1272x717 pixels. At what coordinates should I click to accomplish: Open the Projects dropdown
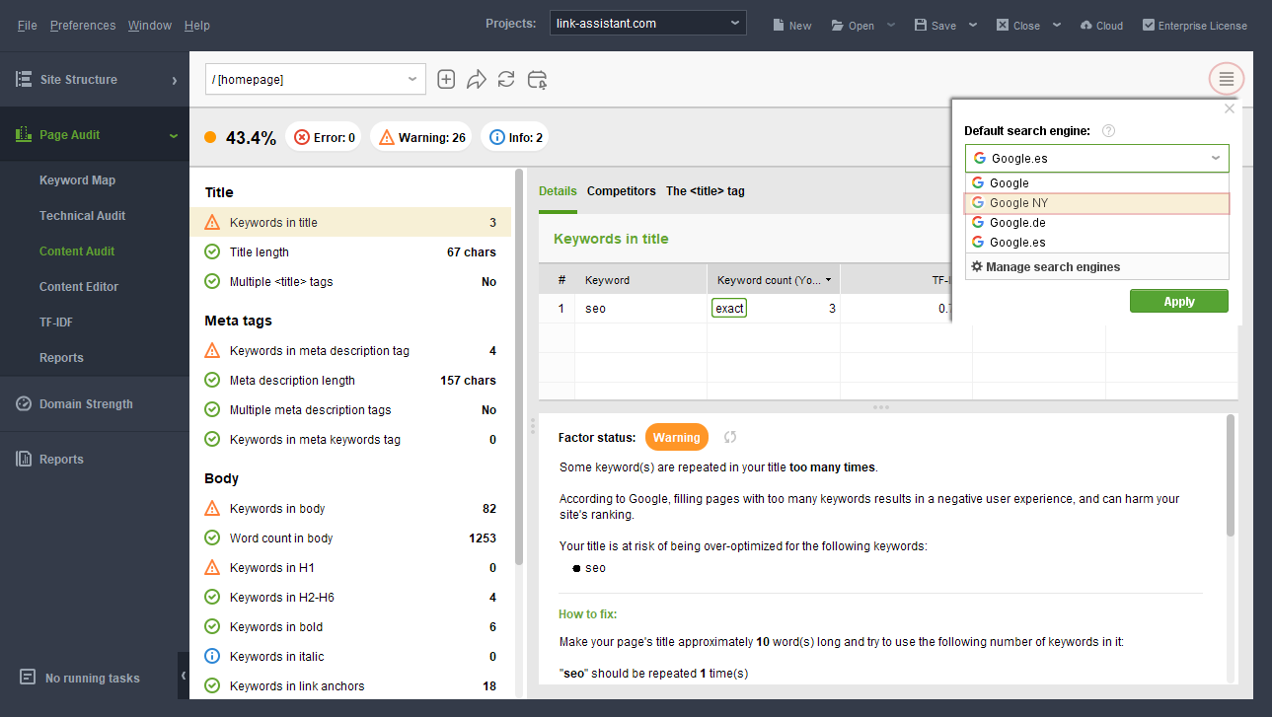click(647, 24)
